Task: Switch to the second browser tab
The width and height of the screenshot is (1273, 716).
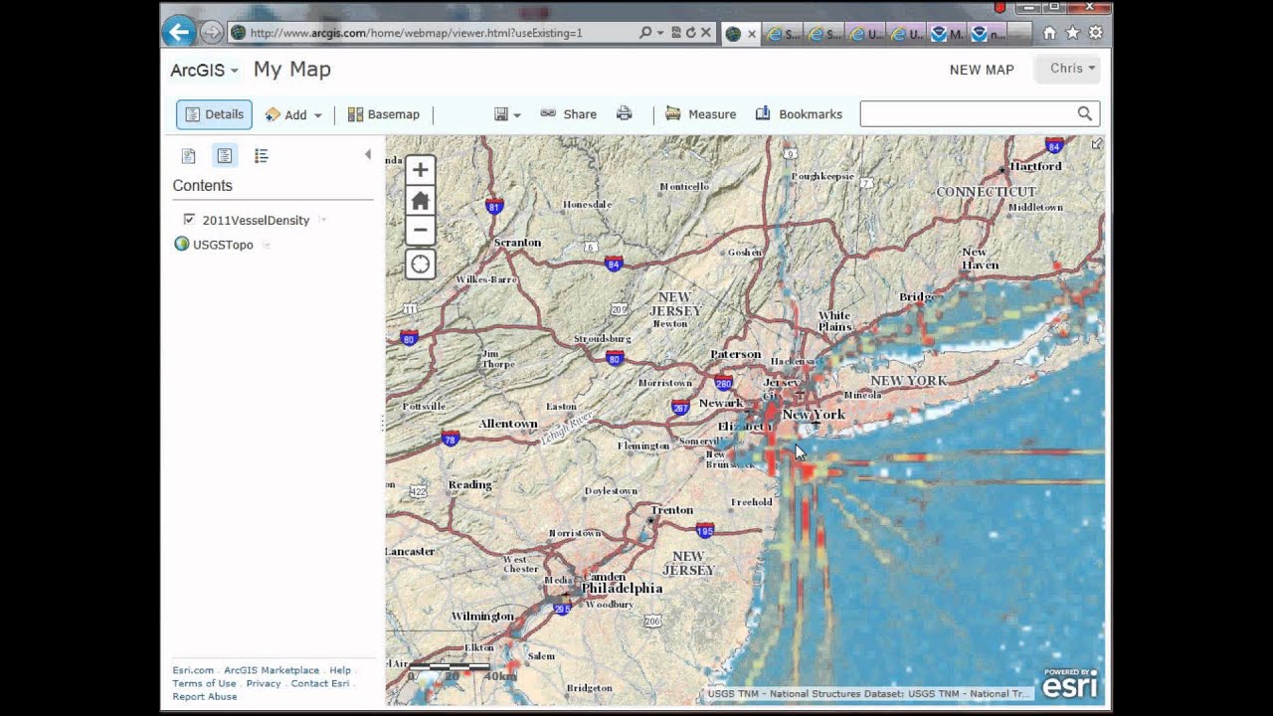Action: (784, 33)
